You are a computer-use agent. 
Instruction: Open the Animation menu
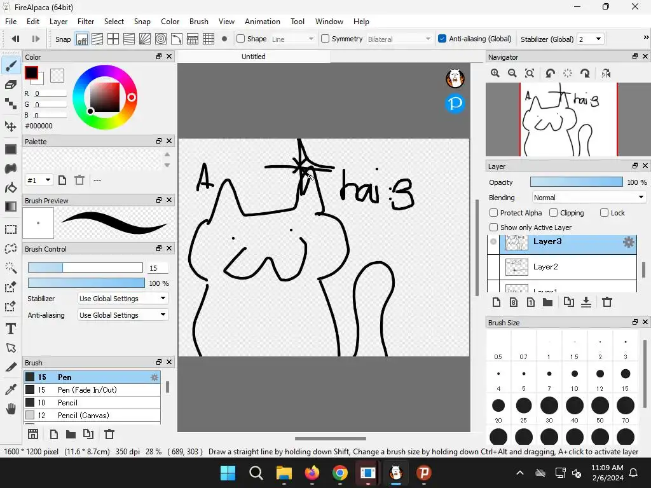point(262,22)
